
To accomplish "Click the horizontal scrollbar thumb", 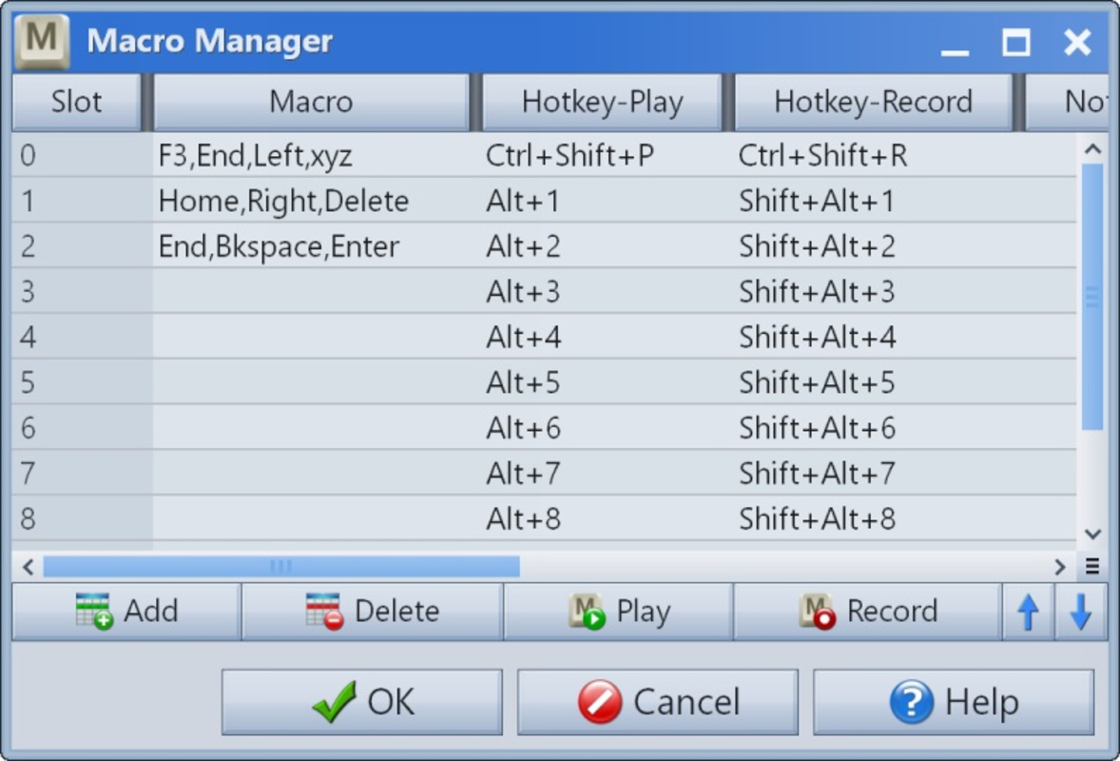I will click(x=281, y=567).
